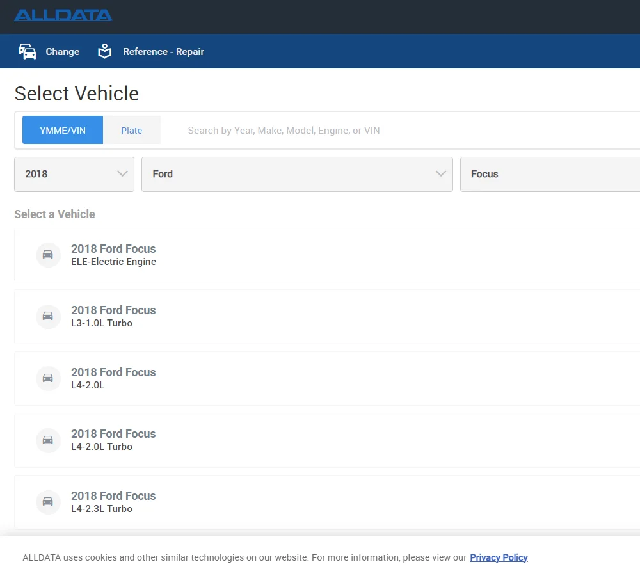Click car icon beside L3-1.0L Turbo
This screenshot has height=576, width=640.
(48, 316)
